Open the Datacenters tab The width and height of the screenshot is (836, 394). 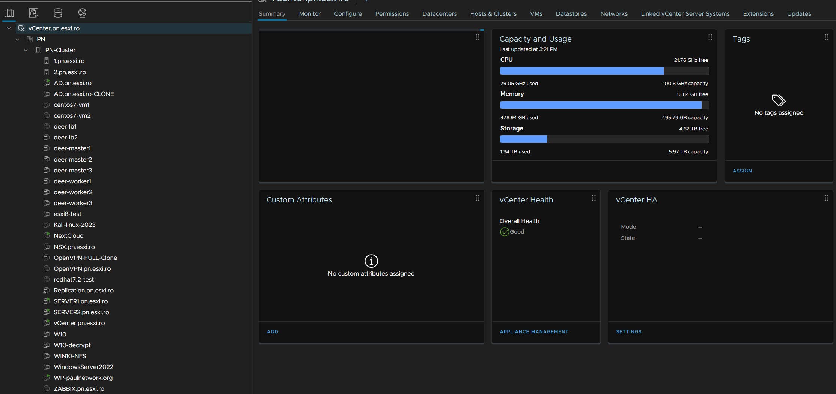click(440, 13)
